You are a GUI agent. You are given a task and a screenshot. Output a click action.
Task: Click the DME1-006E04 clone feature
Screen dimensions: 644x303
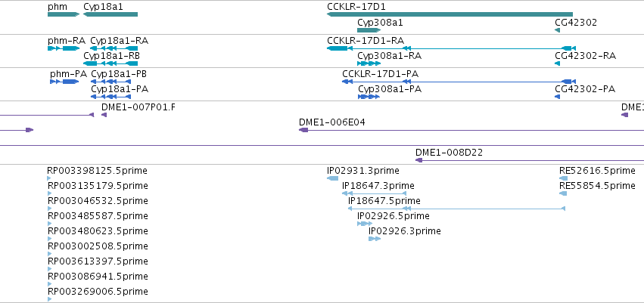click(471, 130)
